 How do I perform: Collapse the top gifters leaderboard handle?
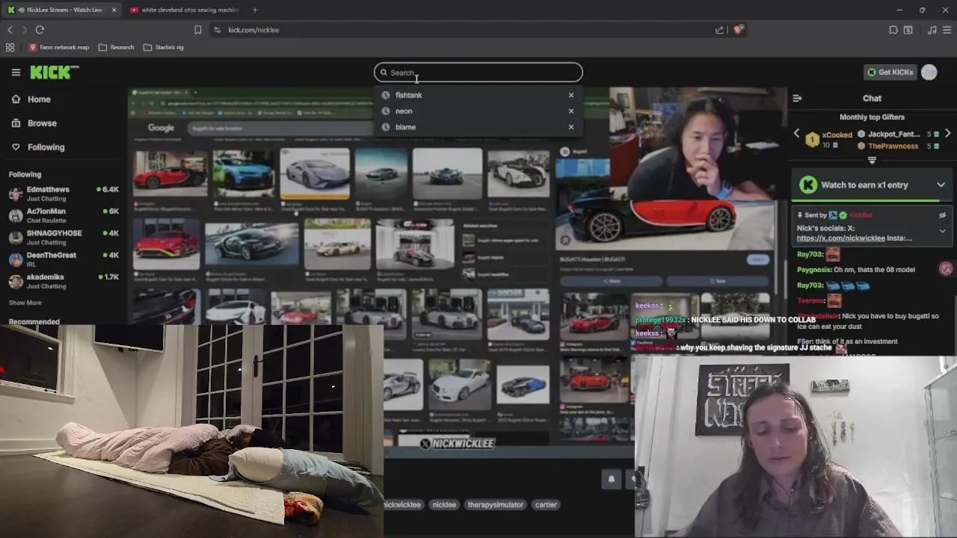click(872, 160)
